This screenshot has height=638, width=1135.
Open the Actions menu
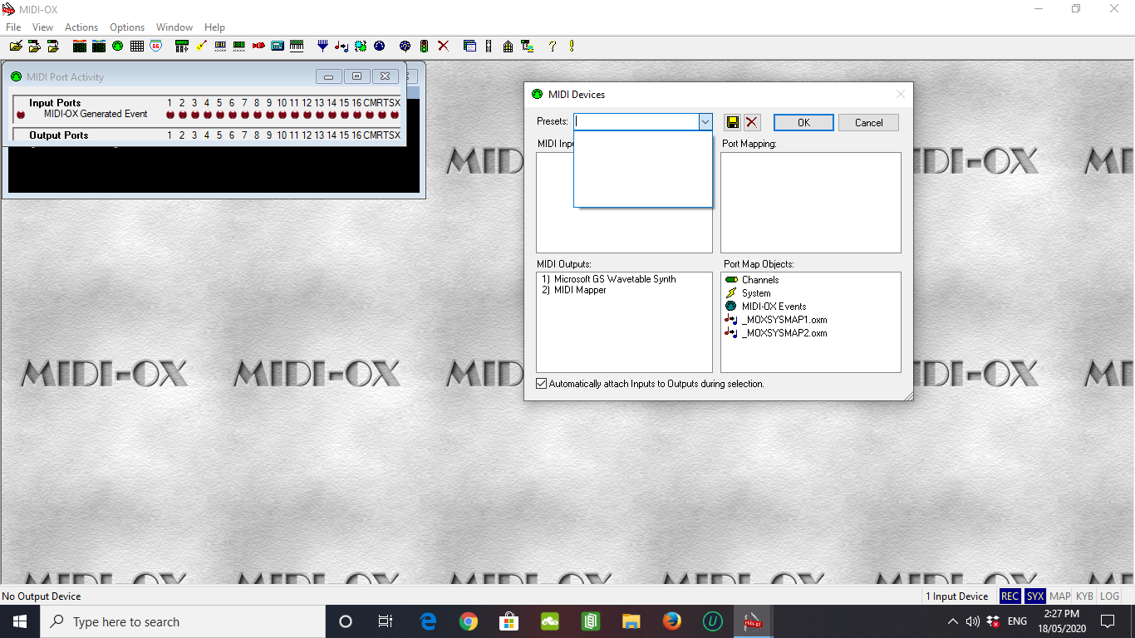pyautogui.click(x=81, y=27)
